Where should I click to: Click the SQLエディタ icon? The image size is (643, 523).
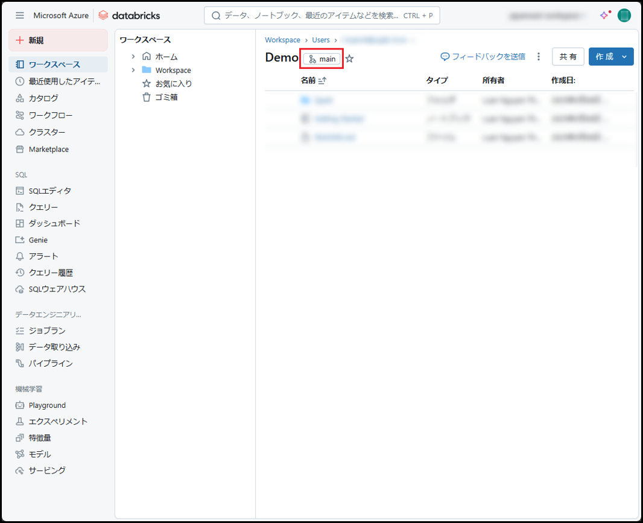20,191
